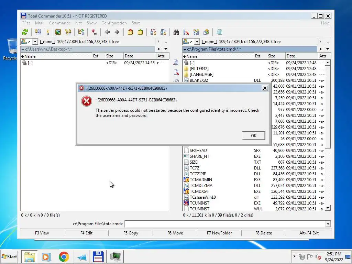Click the Pack files toolbar icon
The image size is (352, 264).
click(x=130, y=32)
